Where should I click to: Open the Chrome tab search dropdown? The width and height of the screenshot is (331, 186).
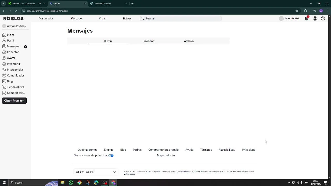coord(3,4)
